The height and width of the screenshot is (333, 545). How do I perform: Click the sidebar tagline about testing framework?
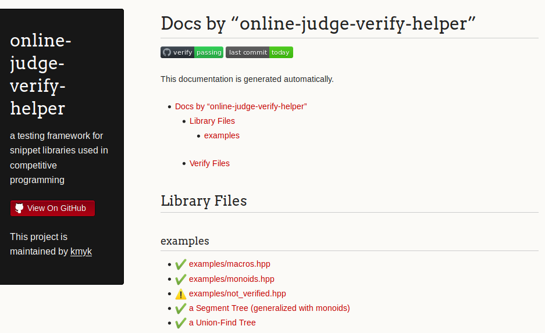click(x=59, y=157)
